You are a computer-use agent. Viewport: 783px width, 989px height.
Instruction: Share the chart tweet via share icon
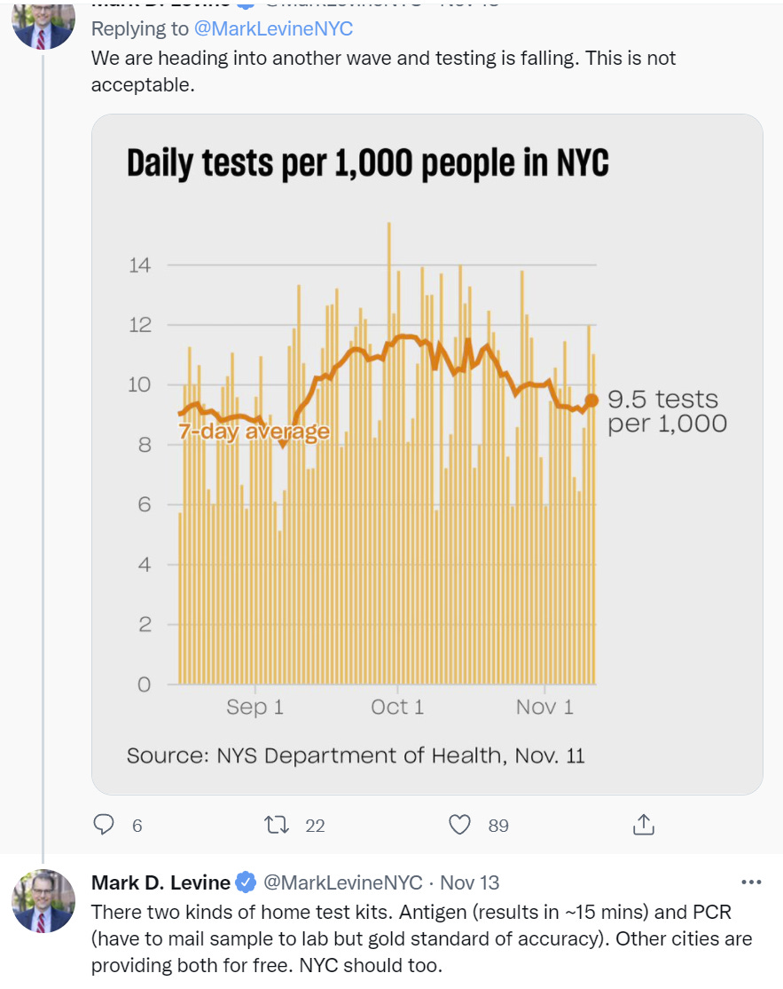(x=643, y=824)
